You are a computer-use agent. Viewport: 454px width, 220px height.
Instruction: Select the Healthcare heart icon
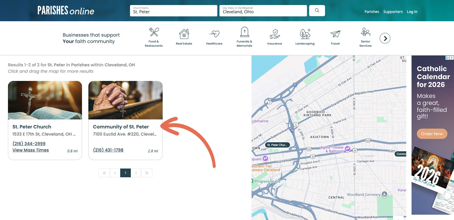click(214, 34)
